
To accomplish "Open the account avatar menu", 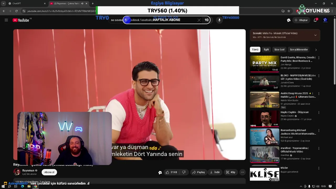I will pos(325,20).
